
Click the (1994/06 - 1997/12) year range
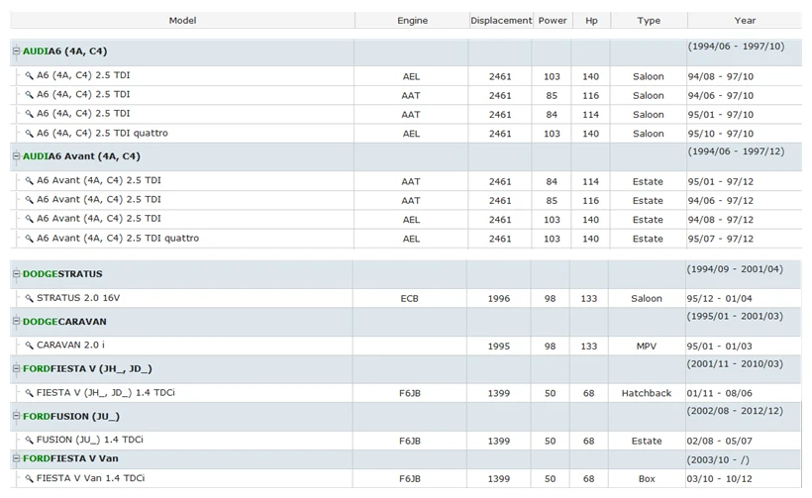point(736,151)
